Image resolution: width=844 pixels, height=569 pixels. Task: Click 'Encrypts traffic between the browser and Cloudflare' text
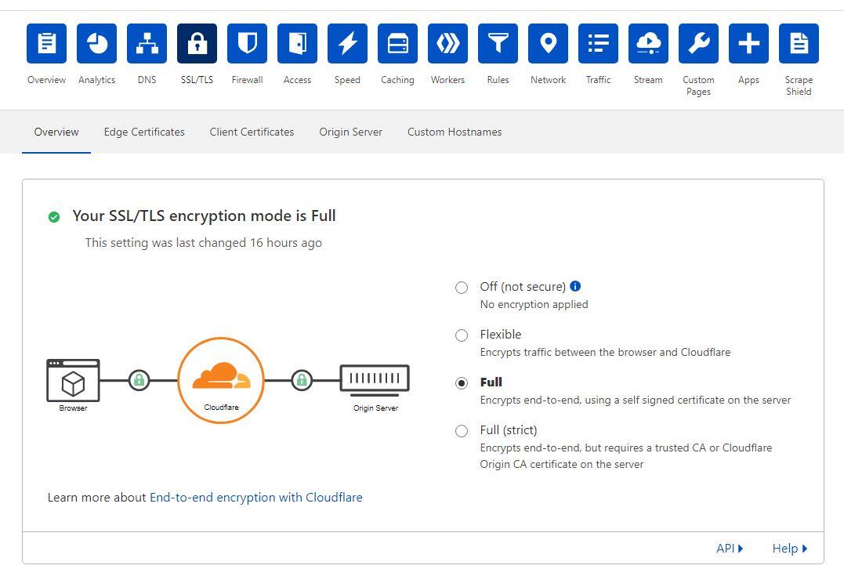(605, 352)
